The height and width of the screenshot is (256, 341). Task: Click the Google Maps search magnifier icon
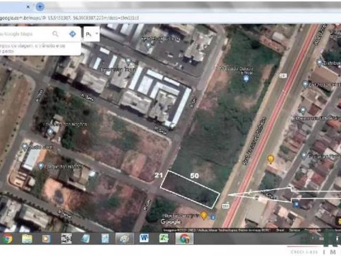tap(55, 34)
